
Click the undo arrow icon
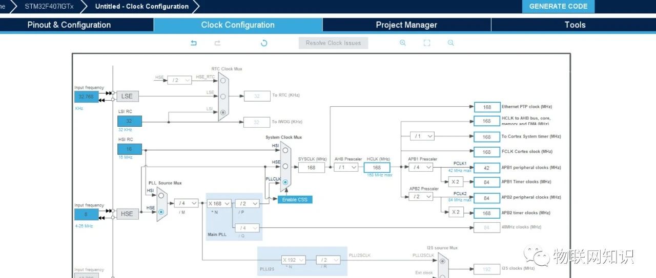point(194,43)
